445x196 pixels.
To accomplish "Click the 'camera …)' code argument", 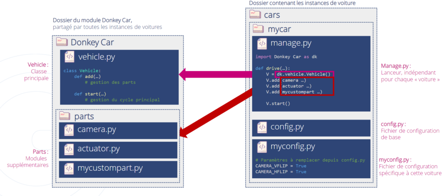I will tap(294, 80).
